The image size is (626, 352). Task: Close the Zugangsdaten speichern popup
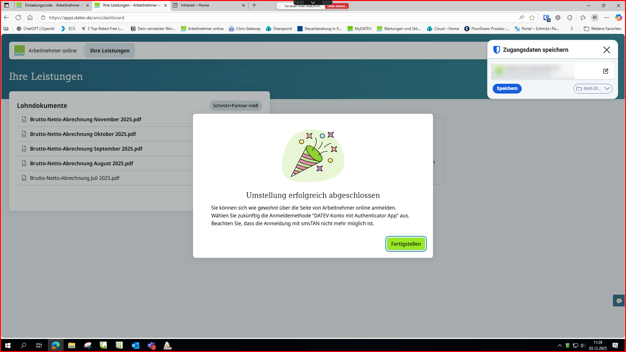coord(606,50)
